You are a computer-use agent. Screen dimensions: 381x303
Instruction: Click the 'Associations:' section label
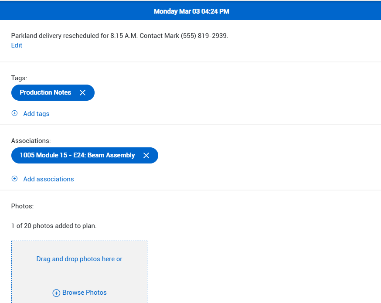[x=31, y=141]
